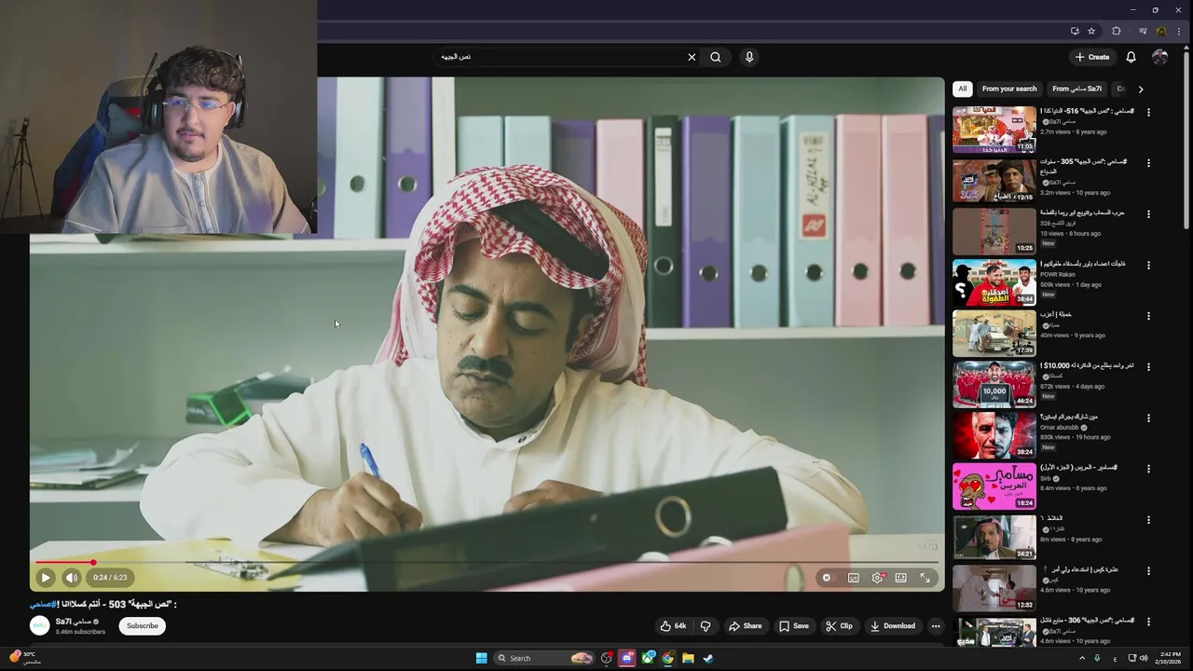This screenshot has width=1193, height=671.
Task: Open options menu for POWR Rakan video
Action: (x=1148, y=265)
